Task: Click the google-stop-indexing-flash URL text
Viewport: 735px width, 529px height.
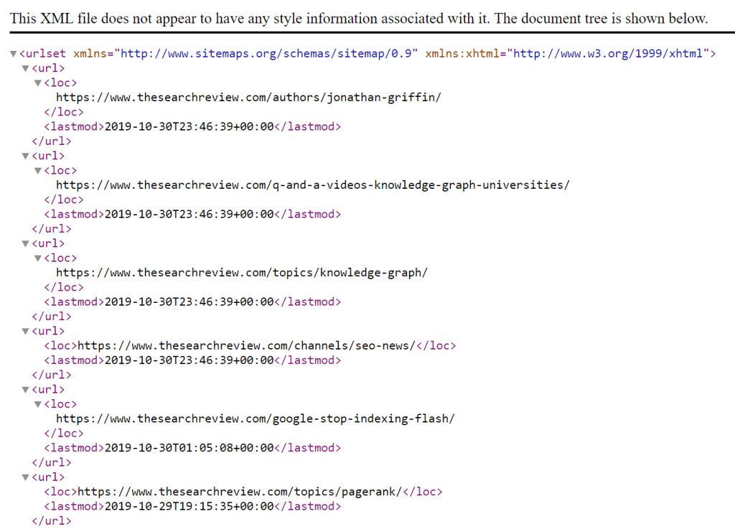Action: point(256,419)
